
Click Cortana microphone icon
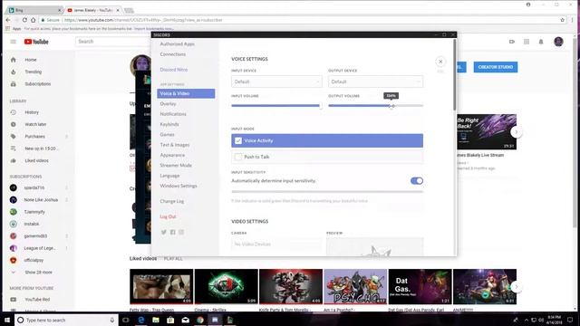tap(112, 320)
